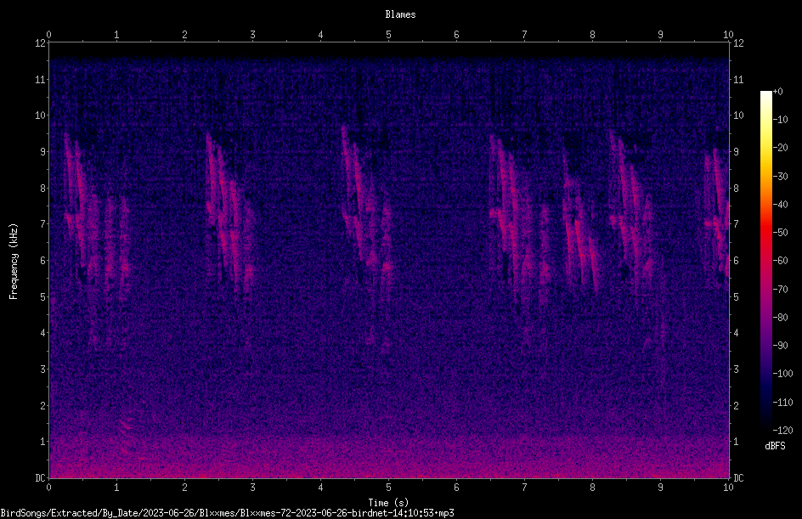Click "11" on the left frequency axis

(40, 79)
